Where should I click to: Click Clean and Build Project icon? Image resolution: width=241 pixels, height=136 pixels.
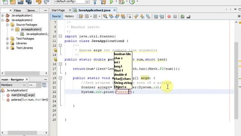pos(103,2)
